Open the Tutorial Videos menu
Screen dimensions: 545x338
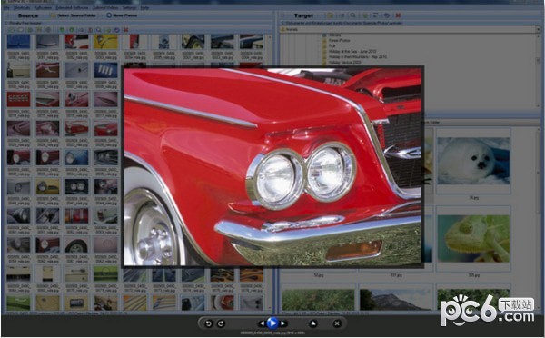[x=105, y=7]
